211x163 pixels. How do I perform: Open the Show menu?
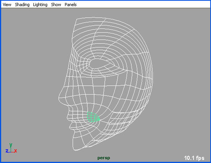point(56,5)
